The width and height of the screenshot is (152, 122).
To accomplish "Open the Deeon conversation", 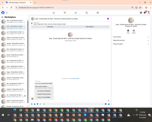I will point(14,101).
